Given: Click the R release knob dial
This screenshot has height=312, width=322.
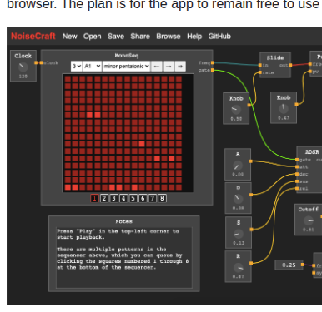Looking at the screenshot, I should point(239,268).
